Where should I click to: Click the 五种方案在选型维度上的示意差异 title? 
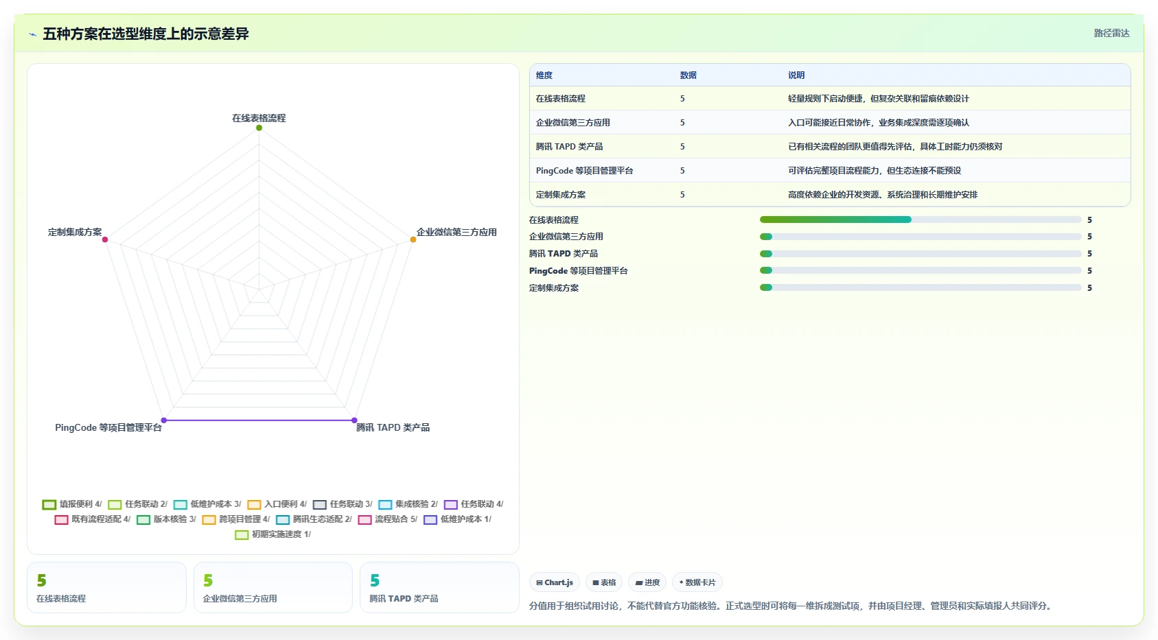click(146, 34)
